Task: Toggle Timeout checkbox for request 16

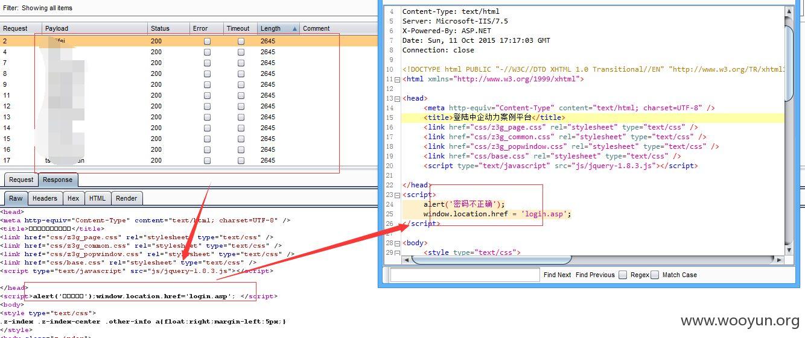Action: tap(241, 149)
